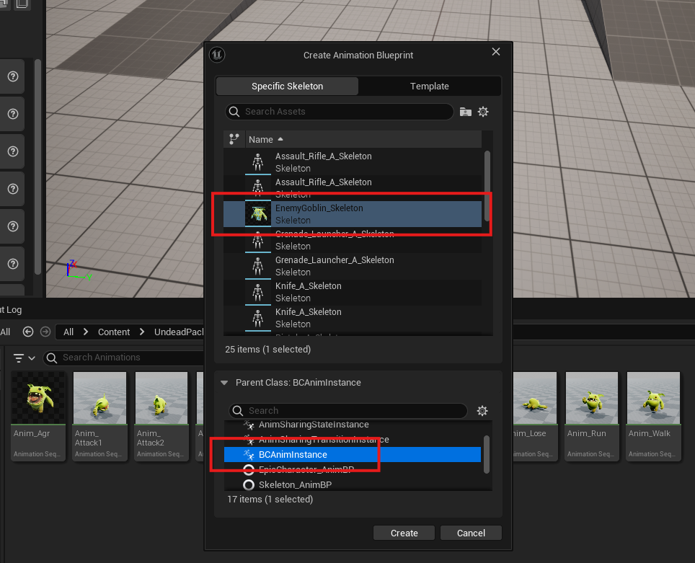The height and width of the screenshot is (563, 695).
Task: Click the parent class list scrollbar
Action: tap(486, 454)
